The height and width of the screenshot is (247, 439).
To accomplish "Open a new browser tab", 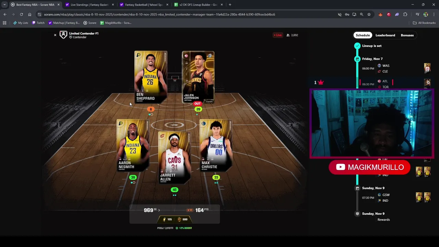I will [x=230, y=5].
